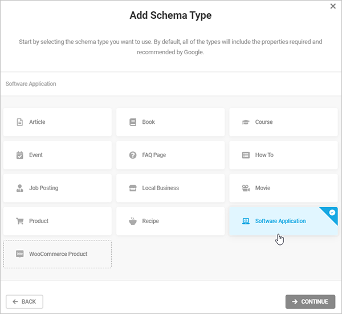The width and height of the screenshot is (342, 314).
Task: Click the description text mentioning Google
Action: coord(170,47)
